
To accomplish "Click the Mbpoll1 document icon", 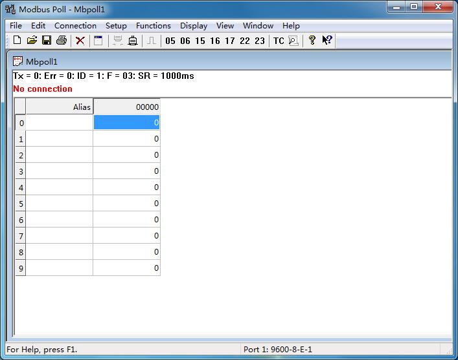I will tap(17, 61).
